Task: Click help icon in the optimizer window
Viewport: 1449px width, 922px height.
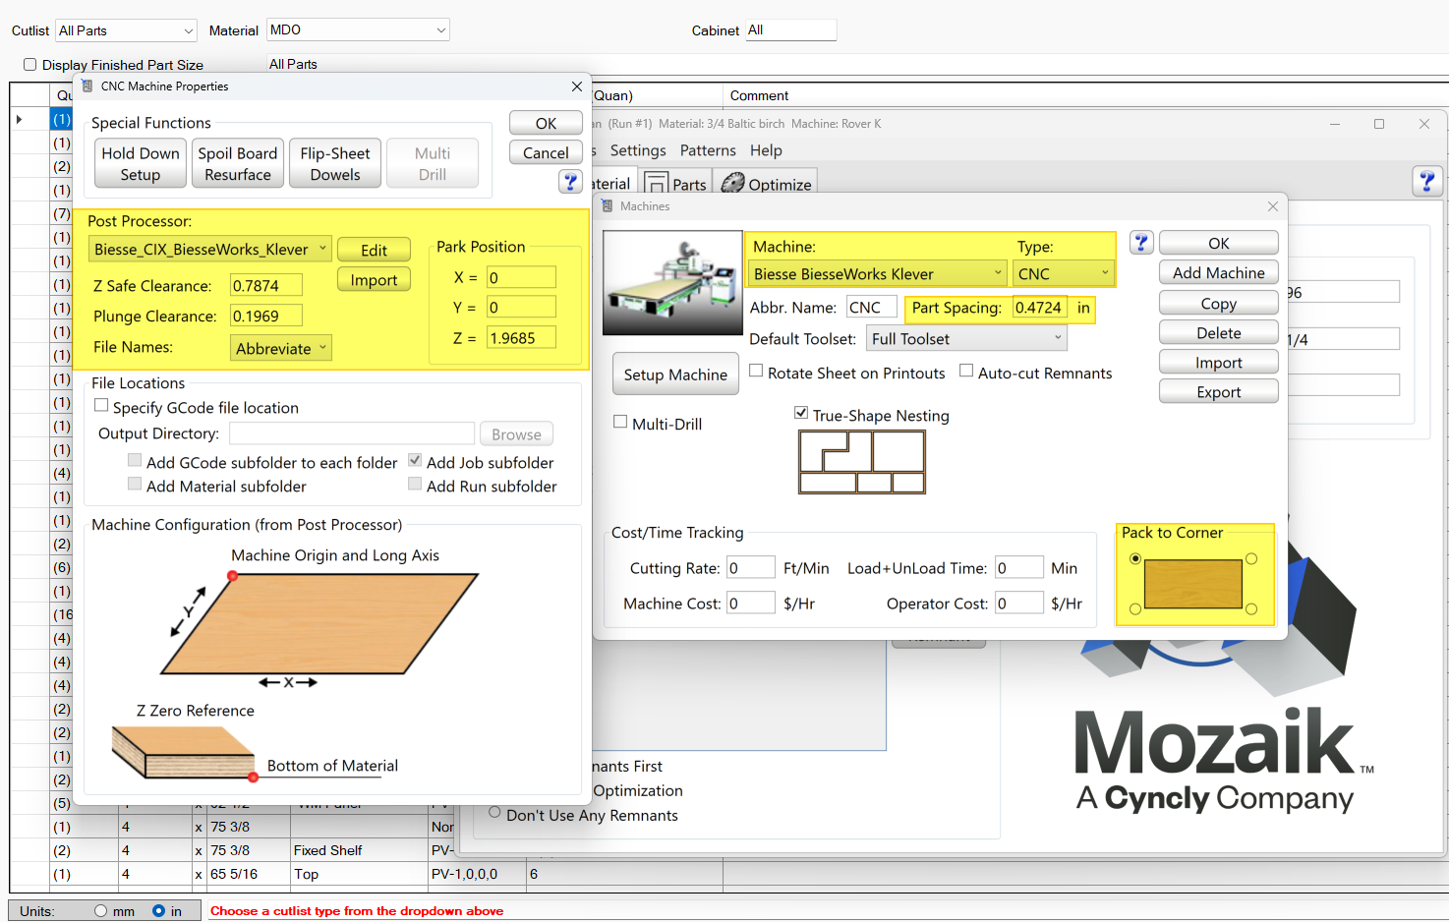Action: coord(1426,181)
